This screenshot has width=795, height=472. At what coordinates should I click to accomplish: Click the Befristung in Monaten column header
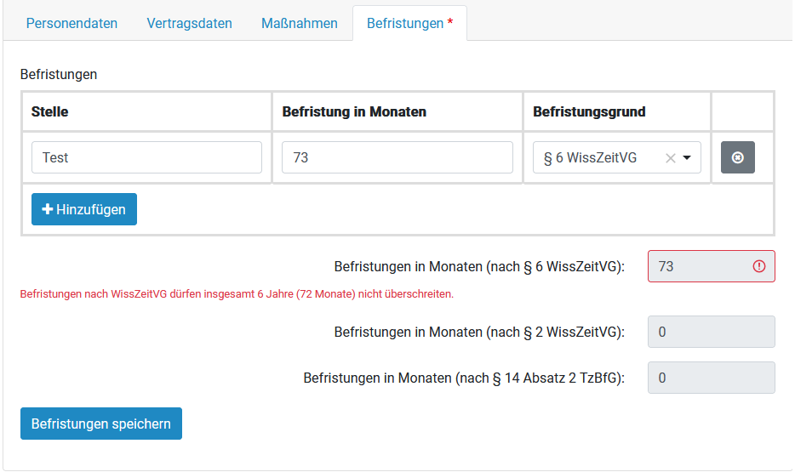pos(354,111)
